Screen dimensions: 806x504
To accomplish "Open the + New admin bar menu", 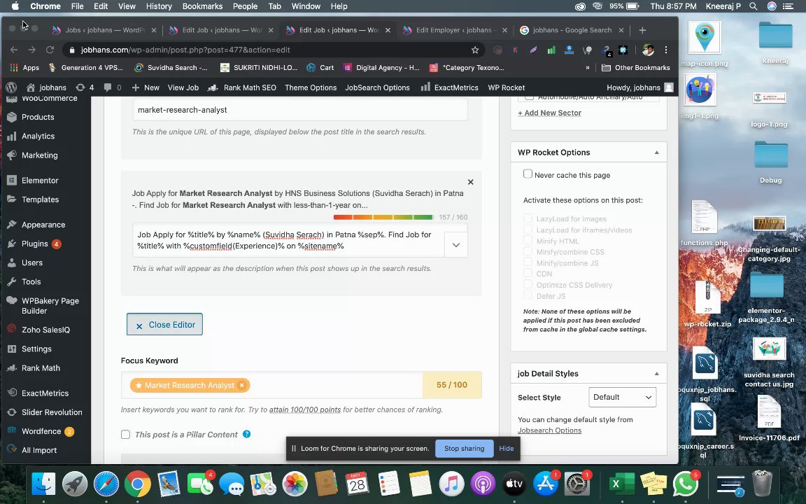I will point(146,87).
